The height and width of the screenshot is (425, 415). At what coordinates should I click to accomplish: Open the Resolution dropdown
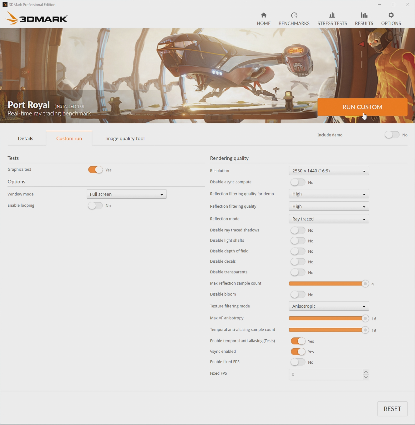329,170
